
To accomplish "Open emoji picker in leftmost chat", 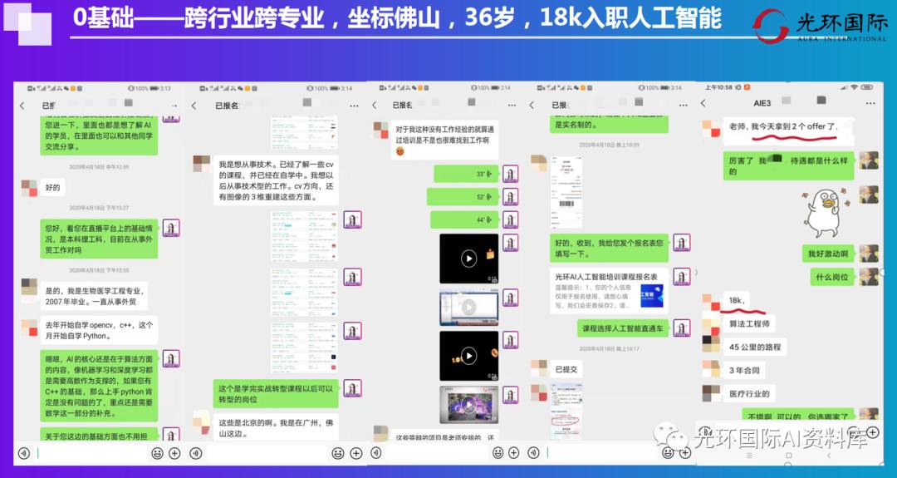I will (157, 453).
